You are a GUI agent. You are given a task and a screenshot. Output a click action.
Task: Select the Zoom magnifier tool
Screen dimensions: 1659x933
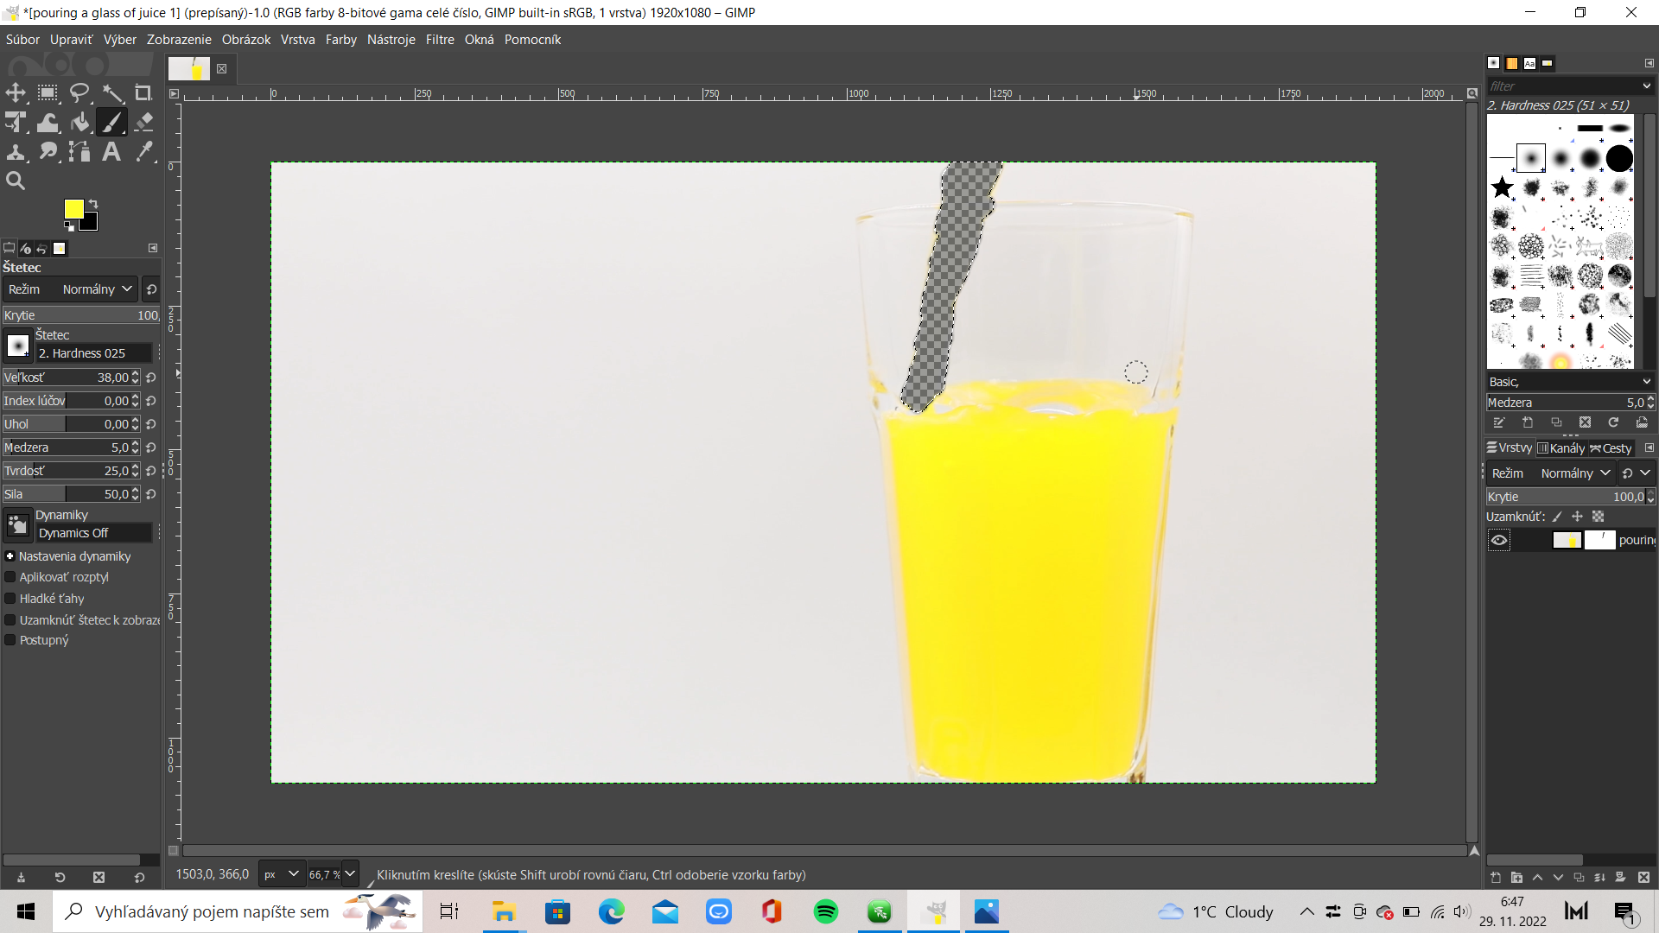(16, 181)
